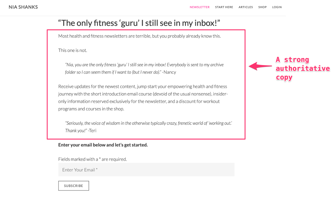Image resolution: width=333 pixels, height=197 pixels.
Task: Click the '-Teri' attribution name
Action: tap(92, 131)
